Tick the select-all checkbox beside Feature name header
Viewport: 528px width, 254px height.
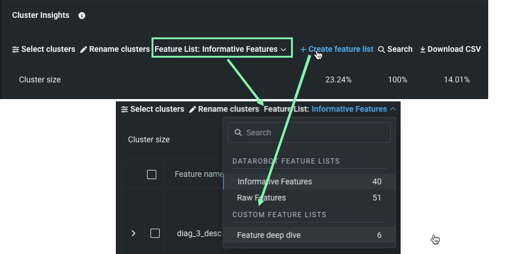pos(152,175)
